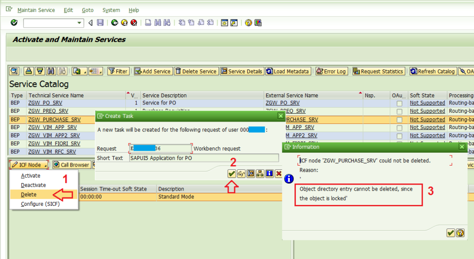Open the Layout dropdown in the catalog toolbar
Image resolution: width=474 pixels, height=259 pixels.
[95, 71]
